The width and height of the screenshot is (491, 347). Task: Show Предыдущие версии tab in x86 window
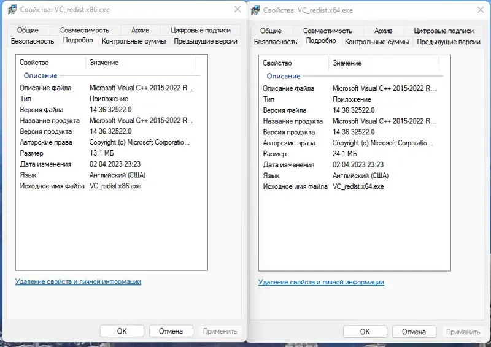tap(206, 42)
